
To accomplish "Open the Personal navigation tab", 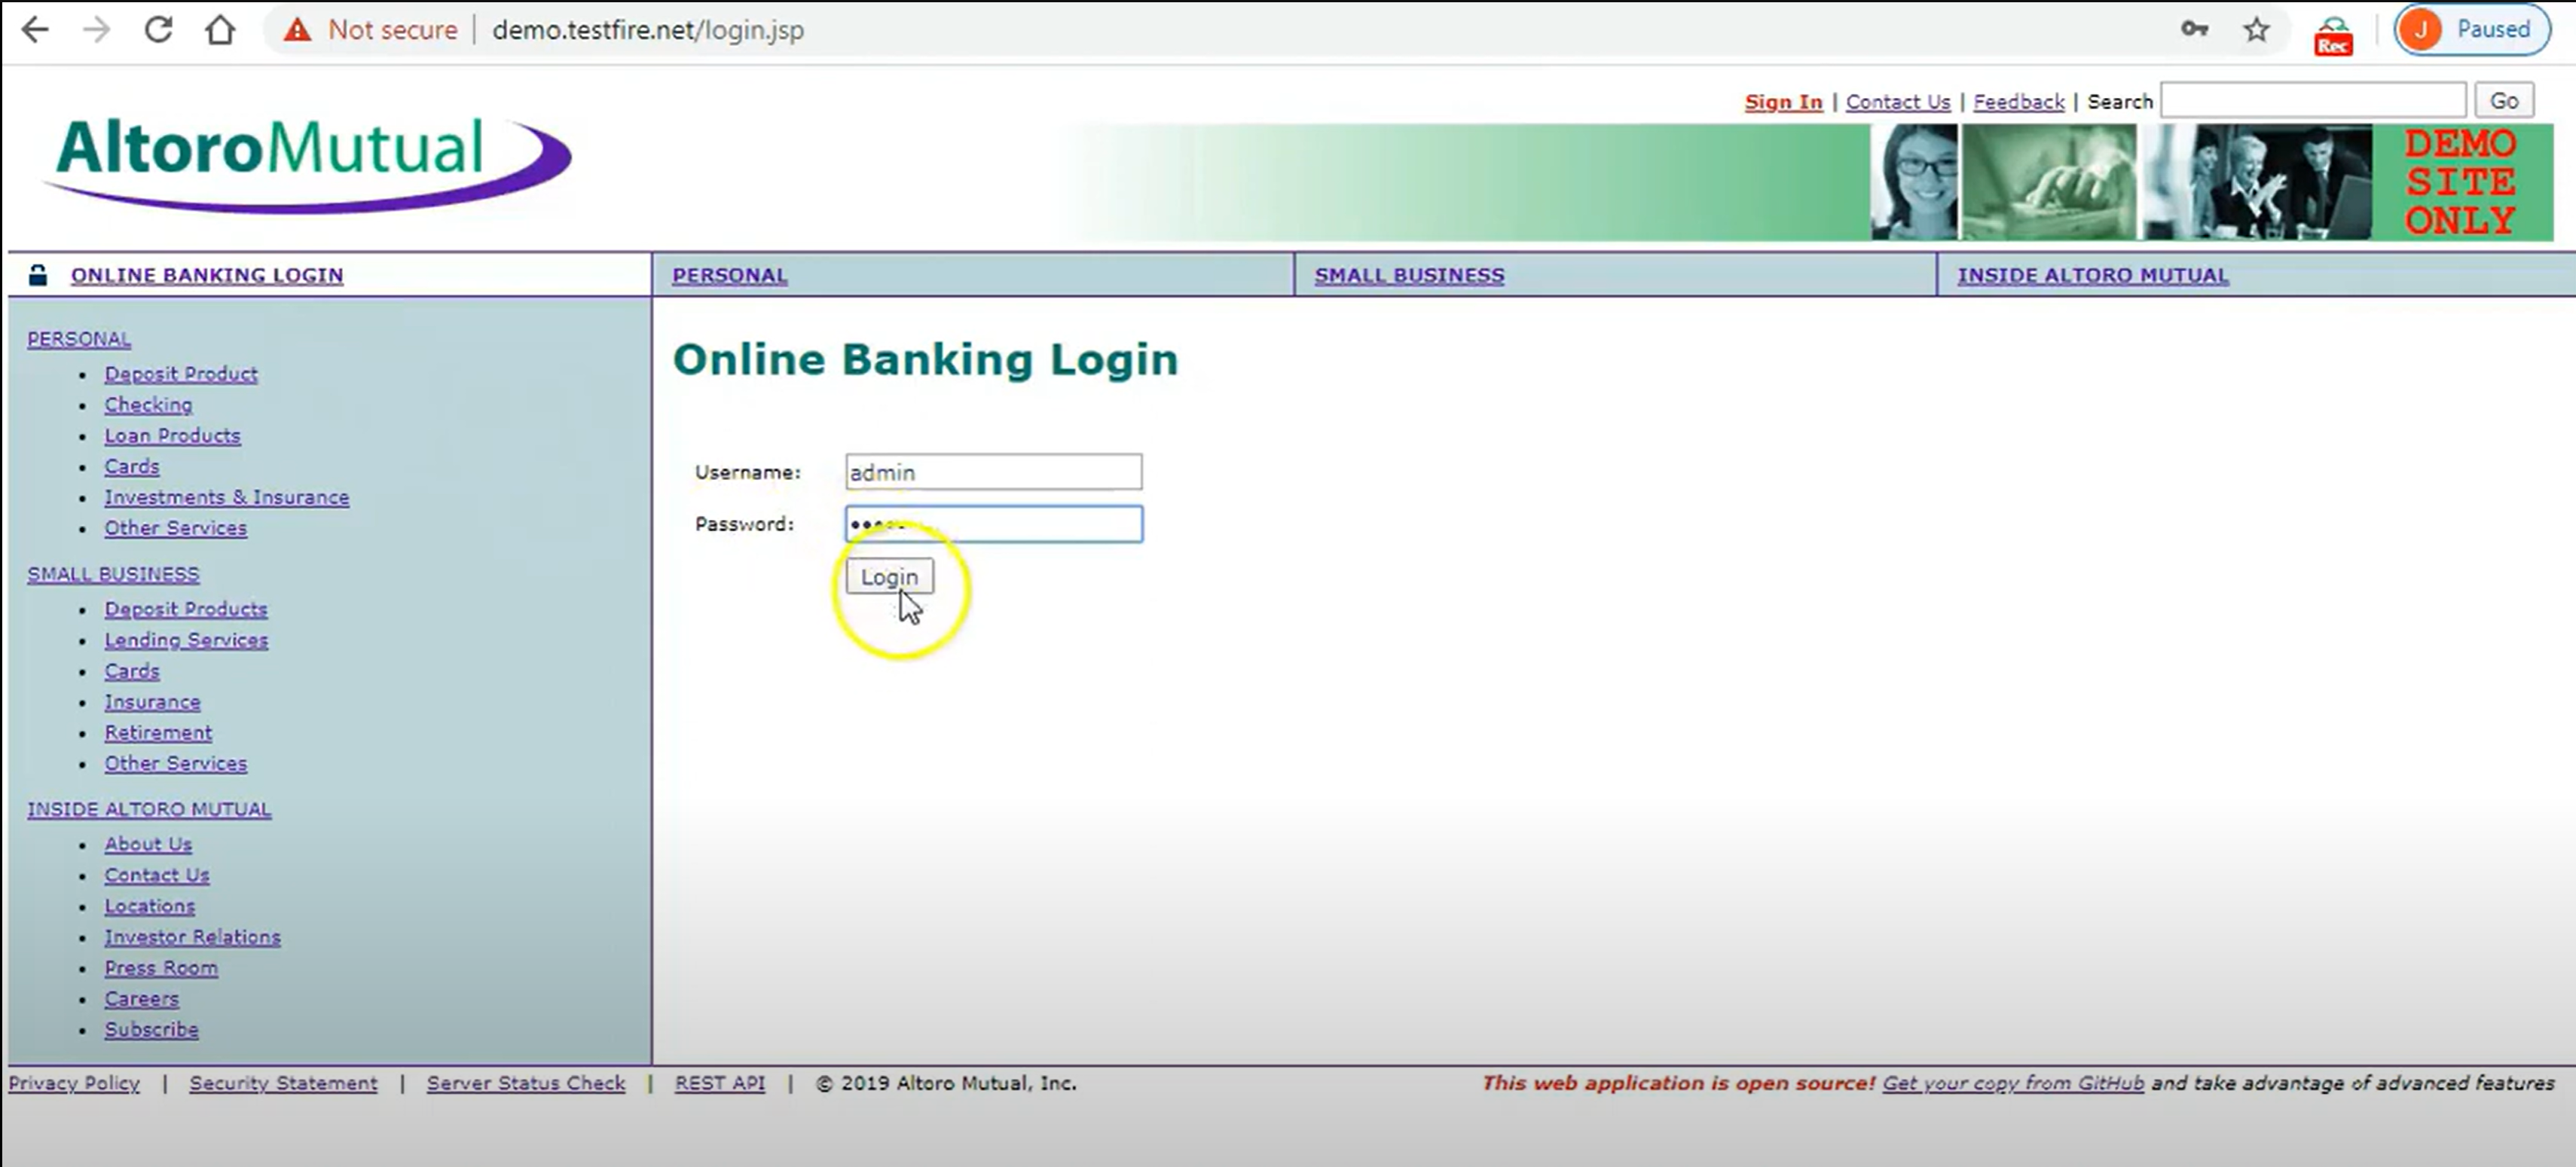I will (729, 275).
